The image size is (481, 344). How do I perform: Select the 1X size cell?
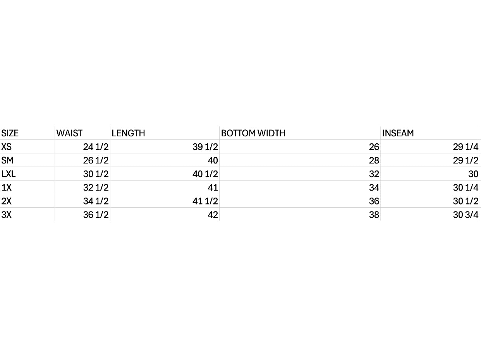coord(27,187)
